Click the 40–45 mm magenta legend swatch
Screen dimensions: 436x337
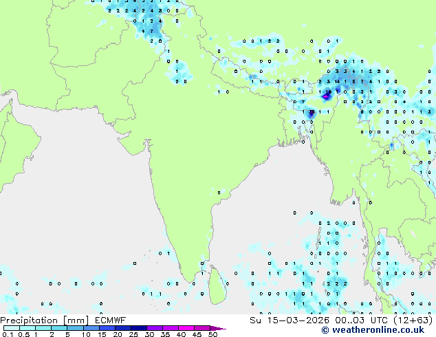[186, 328]
